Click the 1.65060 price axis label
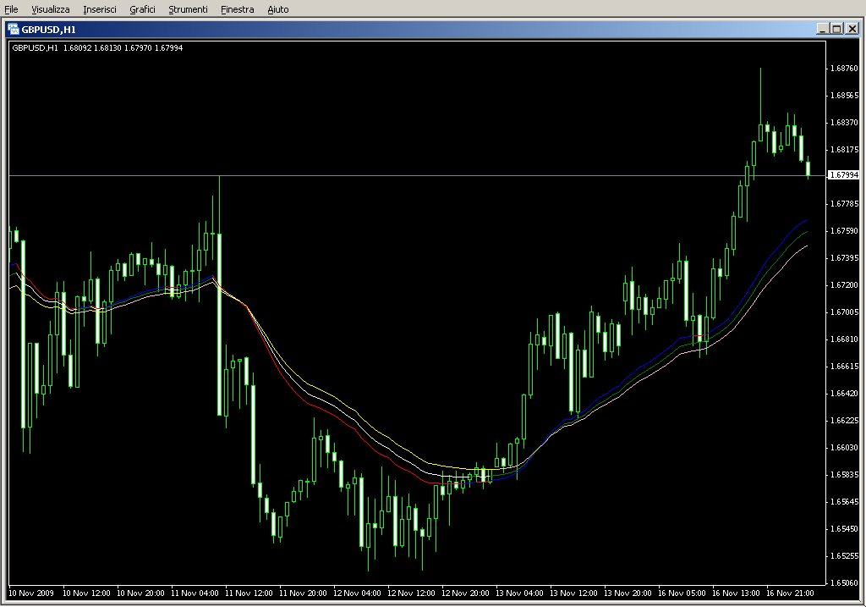866x607 pixels. tap(843, 583)
